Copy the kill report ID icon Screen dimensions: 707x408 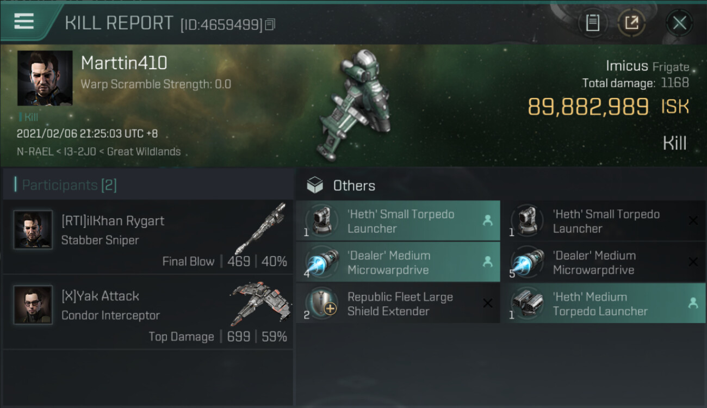pos(270,24)
